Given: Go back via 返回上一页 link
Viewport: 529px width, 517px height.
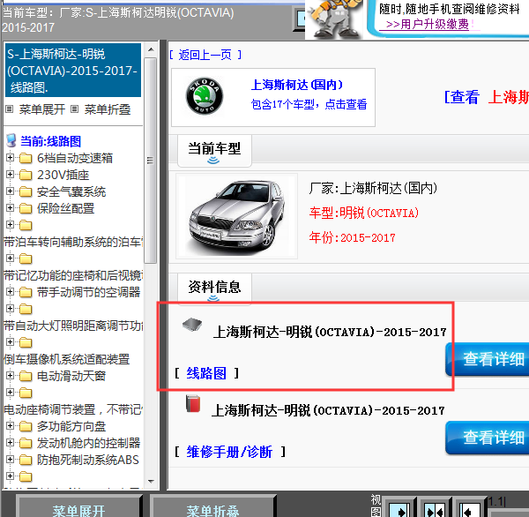Looking at the screenshot, I should pyautogui.click(x=205, y=55).
